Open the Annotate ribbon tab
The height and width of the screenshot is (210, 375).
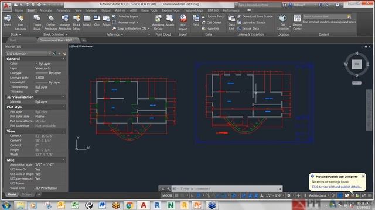pyautogui.click(x=46, y=10)
